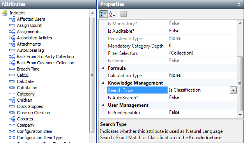Screen dimensions: 244x143
Task: Select the Filter Selectors property
Action: click(x=123, y=53)
